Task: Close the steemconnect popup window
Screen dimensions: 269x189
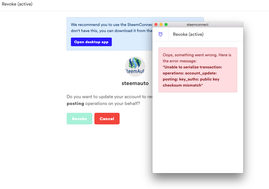Action: coord(156,24)
